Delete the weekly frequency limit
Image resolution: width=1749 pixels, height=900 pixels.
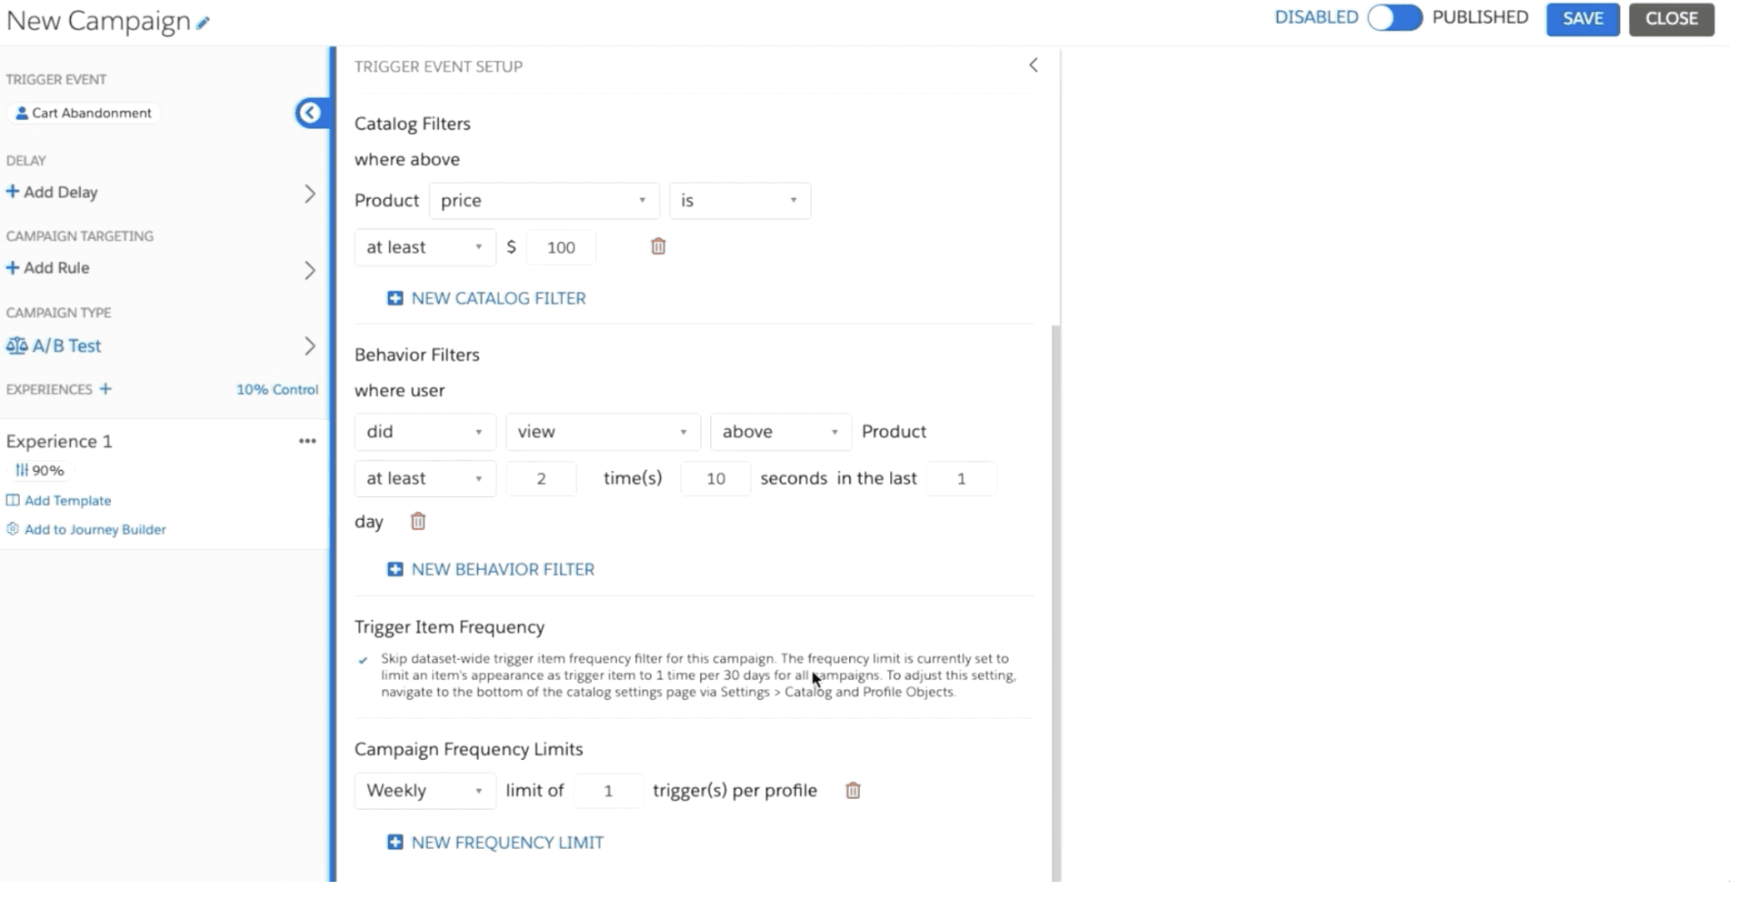pos(853,790)
